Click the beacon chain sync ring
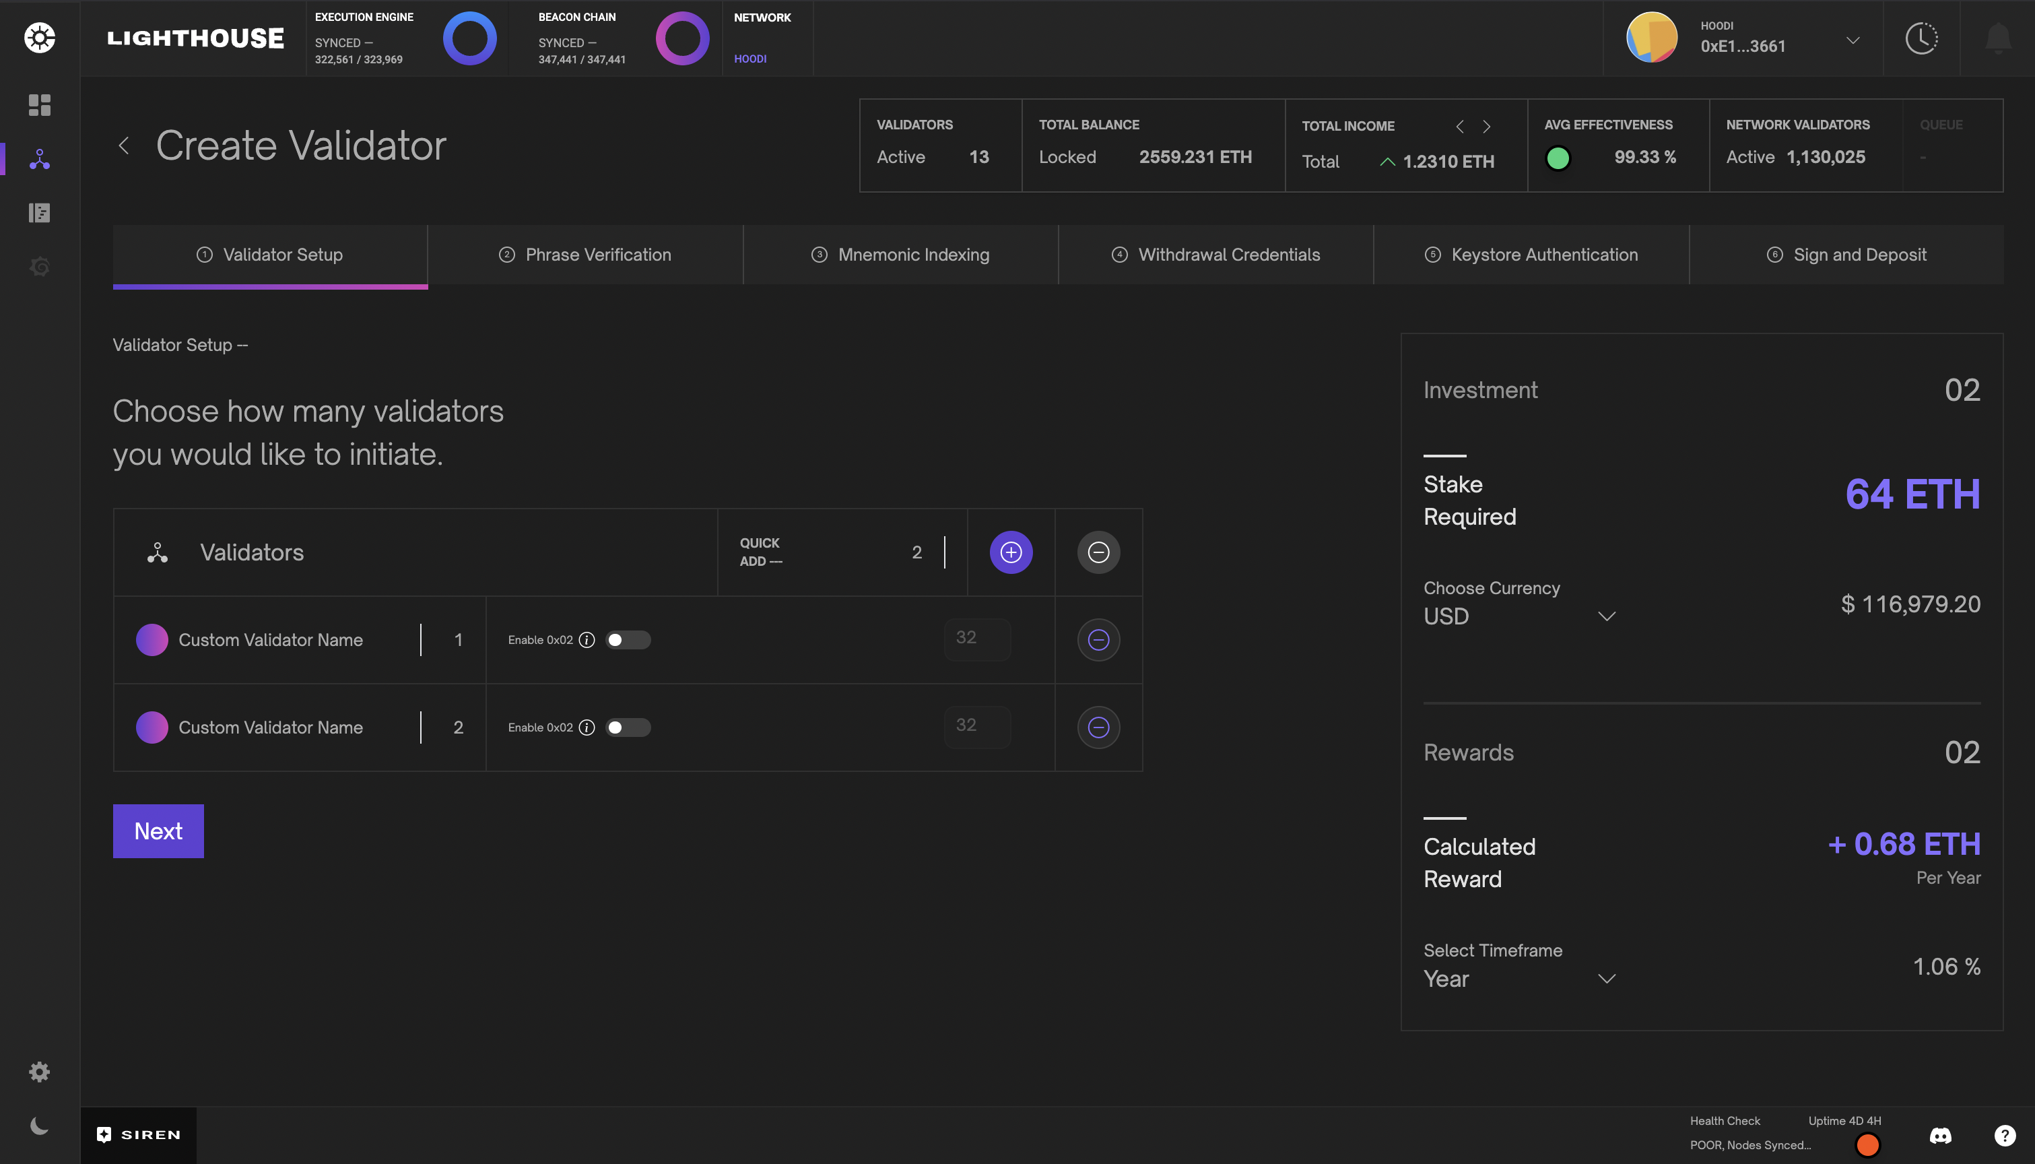2035x1164 pixels. 682,38
